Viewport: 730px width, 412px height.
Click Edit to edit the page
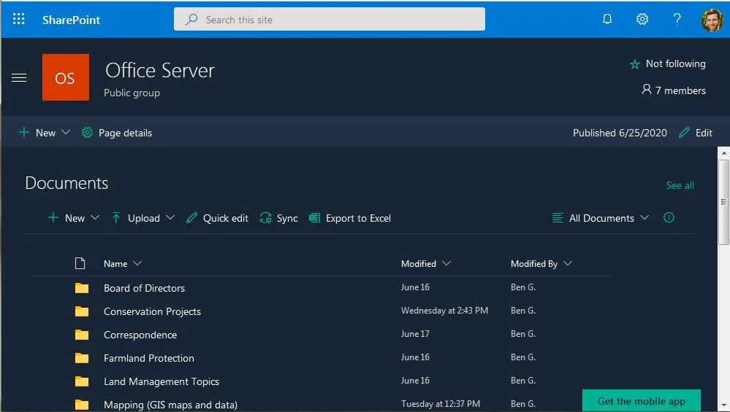[695, 133]
